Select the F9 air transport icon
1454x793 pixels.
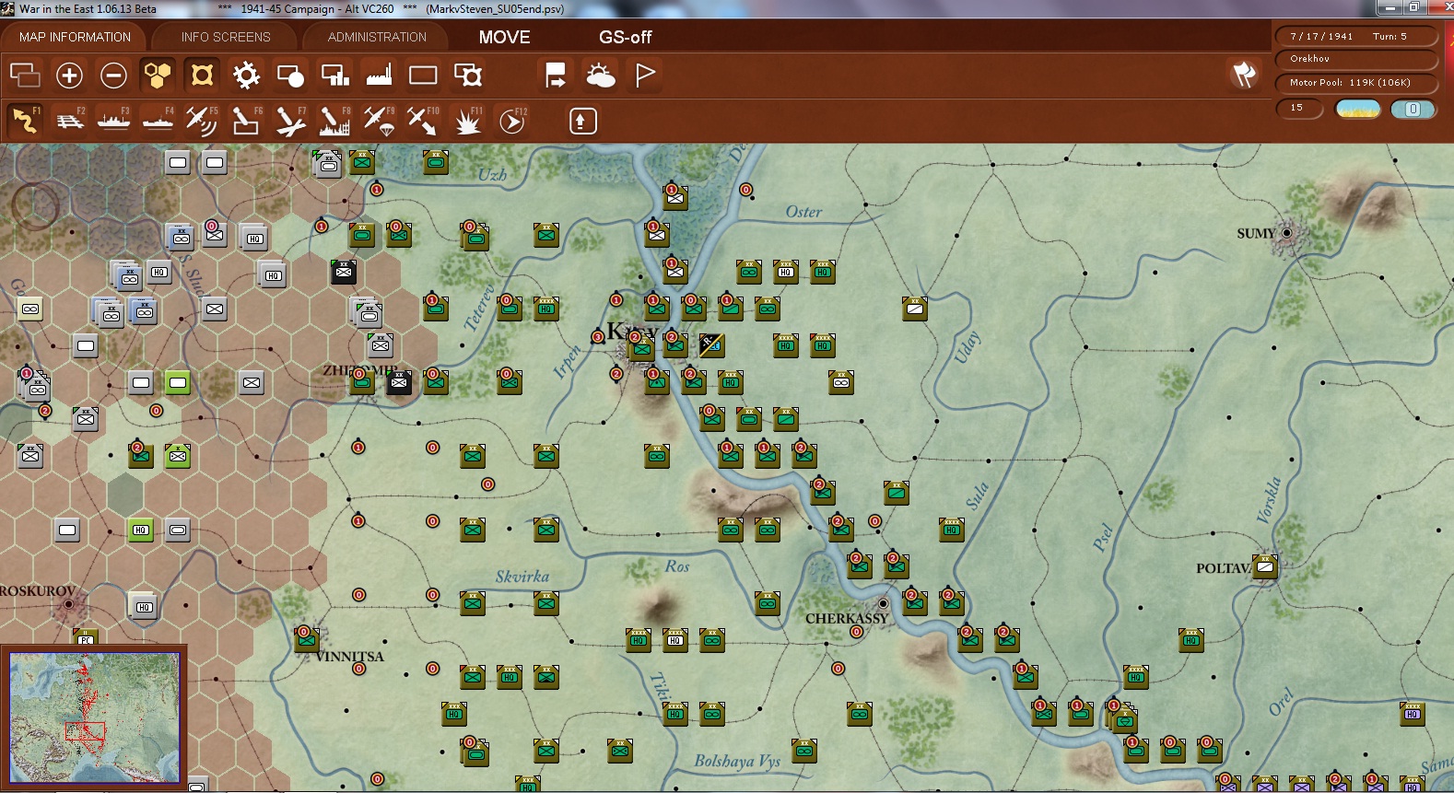379,121
